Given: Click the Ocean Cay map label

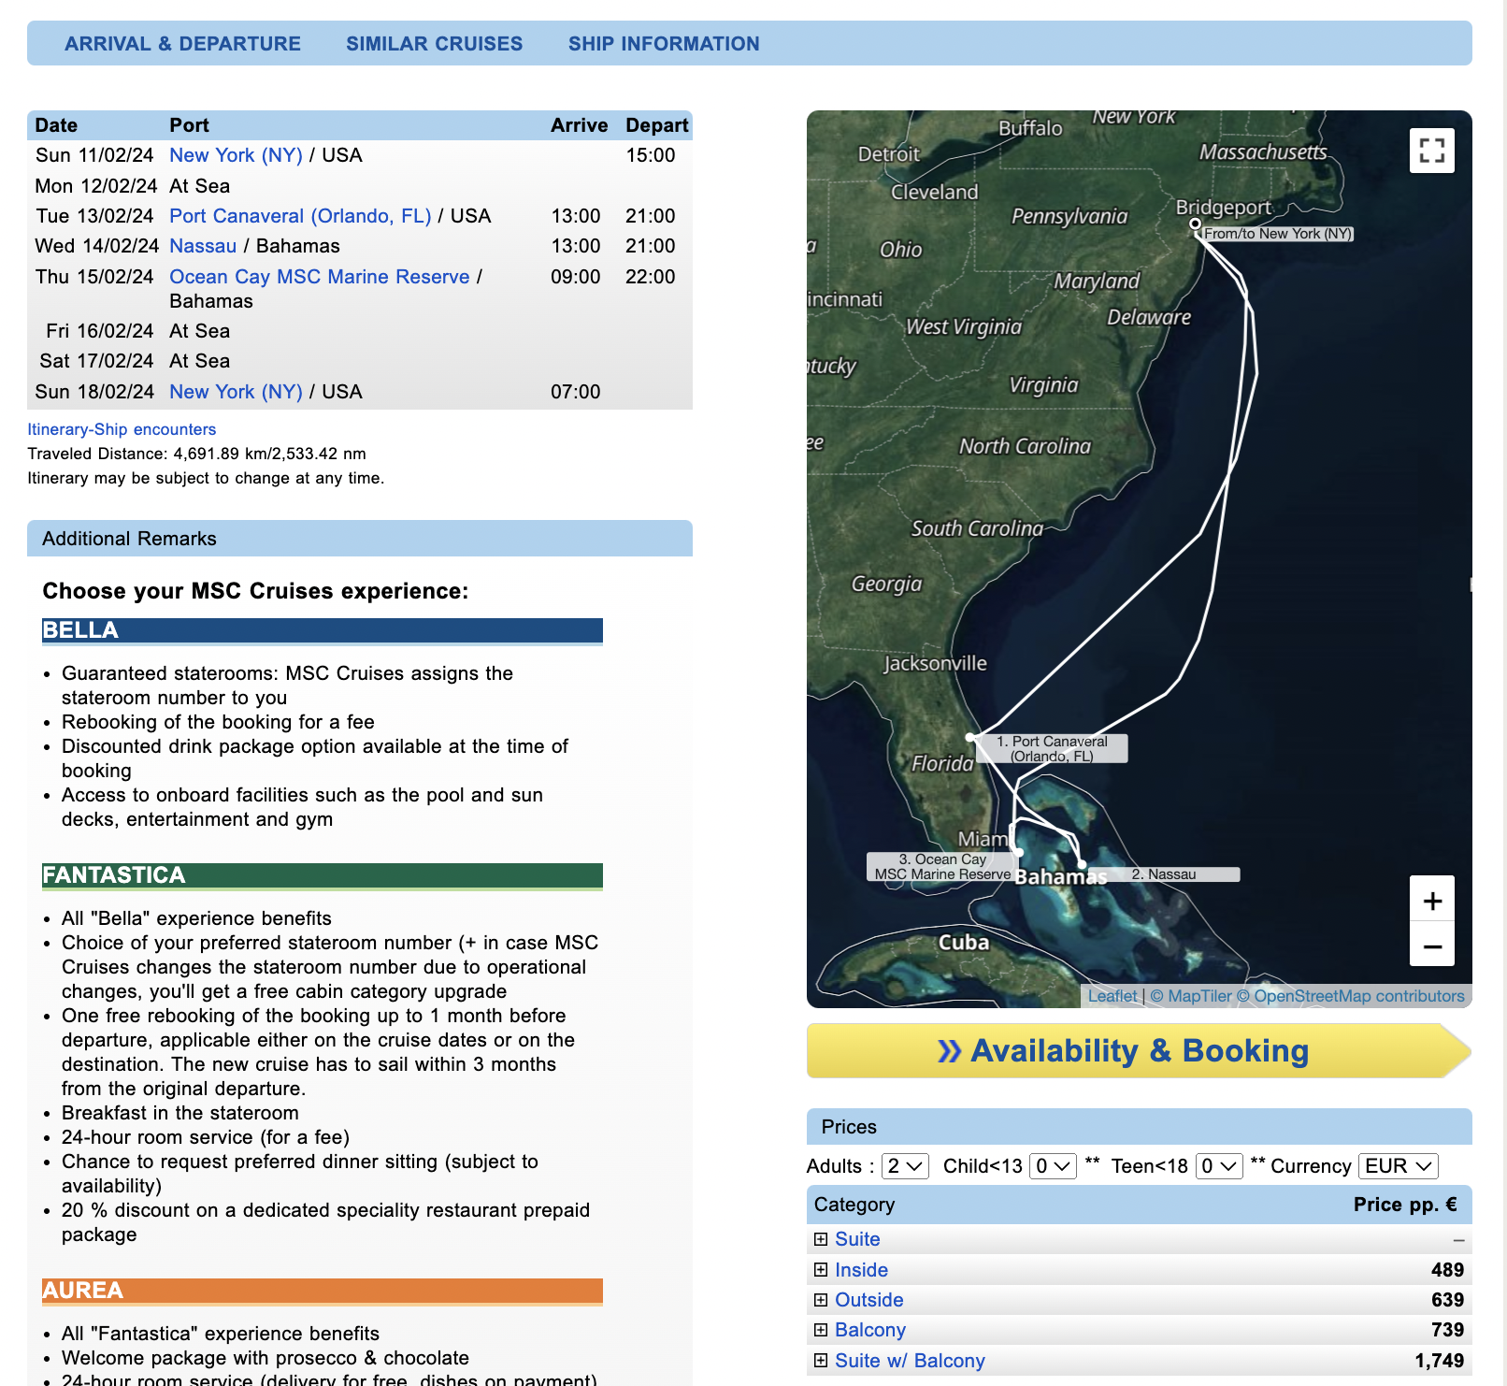Looking at the screenshot, I should coord(942,866).
